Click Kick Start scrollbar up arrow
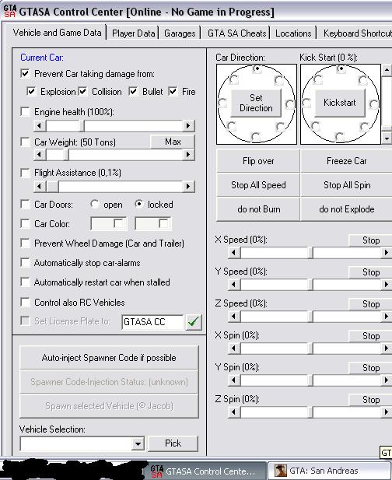The width and height of the screenshot is (392, 480). (x=387, y=71)
